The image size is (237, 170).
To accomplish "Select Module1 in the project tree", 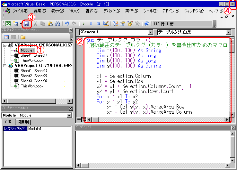I will click(x=27, y=50).
